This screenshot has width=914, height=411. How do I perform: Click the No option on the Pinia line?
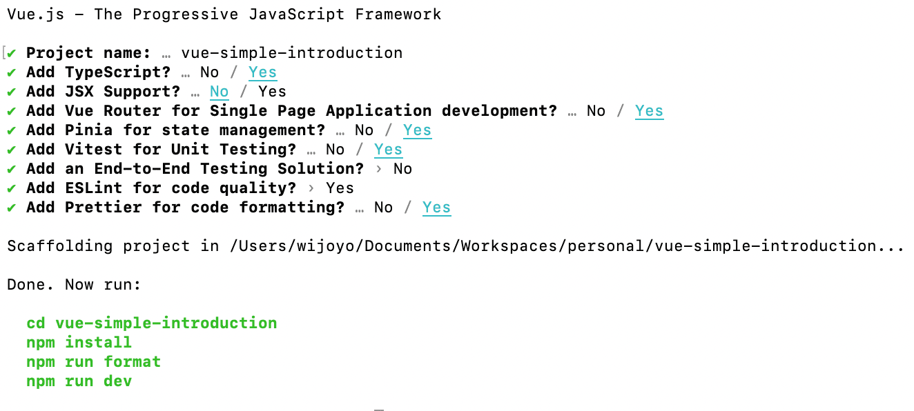[x=364, y=130]
